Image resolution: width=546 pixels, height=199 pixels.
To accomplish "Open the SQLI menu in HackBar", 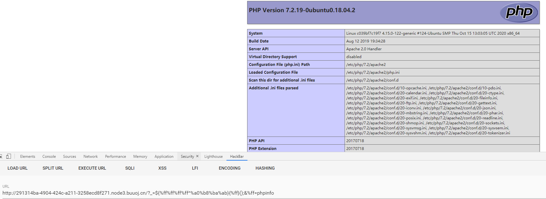I will coord(130,168).
